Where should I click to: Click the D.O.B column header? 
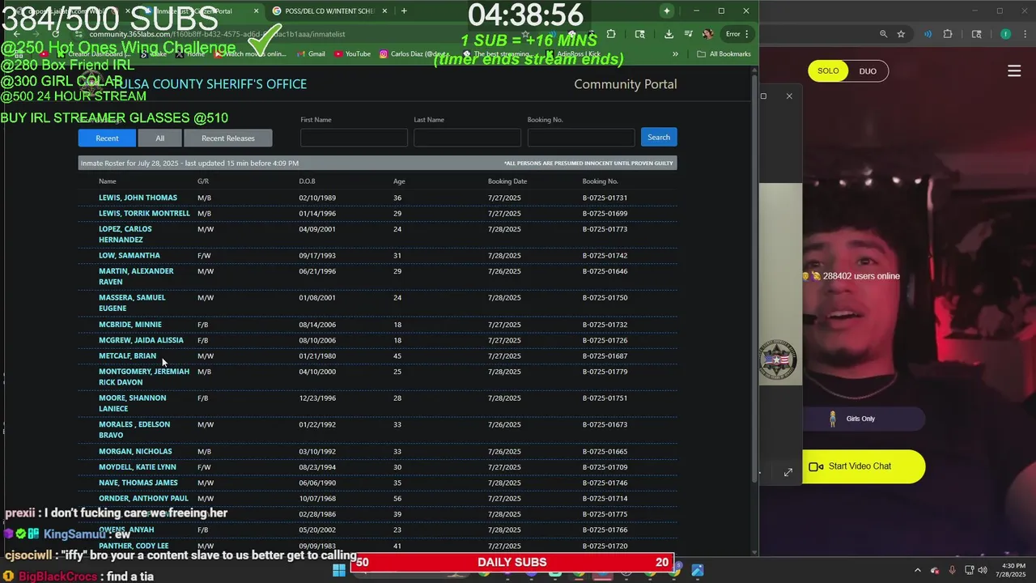click(307, 181)
